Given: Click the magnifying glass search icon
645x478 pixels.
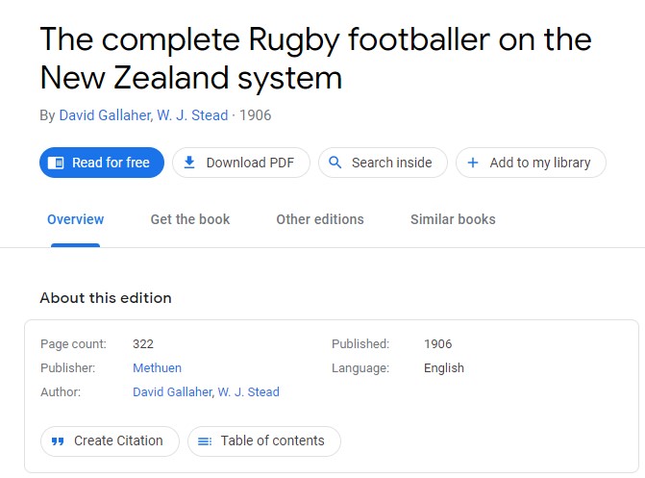Looking at the screenshot, I should (x=335, y=163).
